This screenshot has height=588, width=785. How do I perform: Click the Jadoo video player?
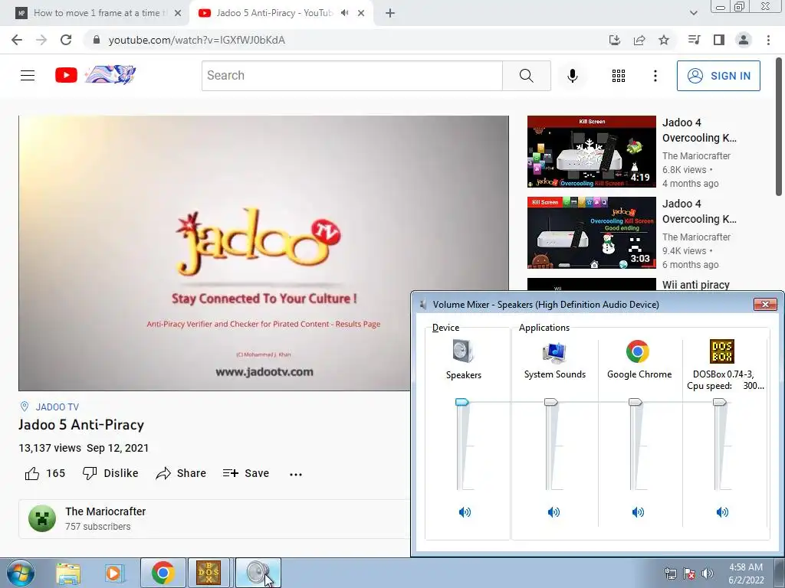[264, 253]
